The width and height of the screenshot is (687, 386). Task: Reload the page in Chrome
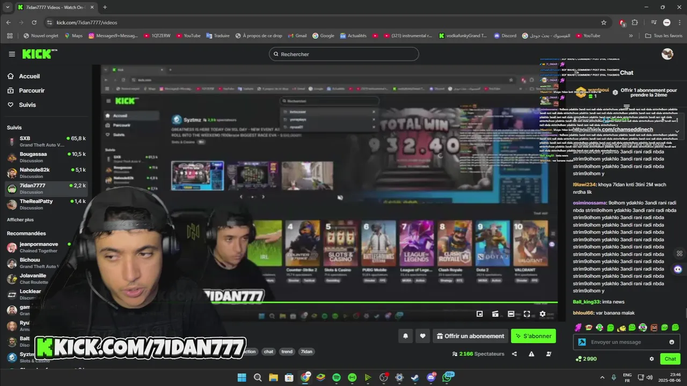(34, 23)
